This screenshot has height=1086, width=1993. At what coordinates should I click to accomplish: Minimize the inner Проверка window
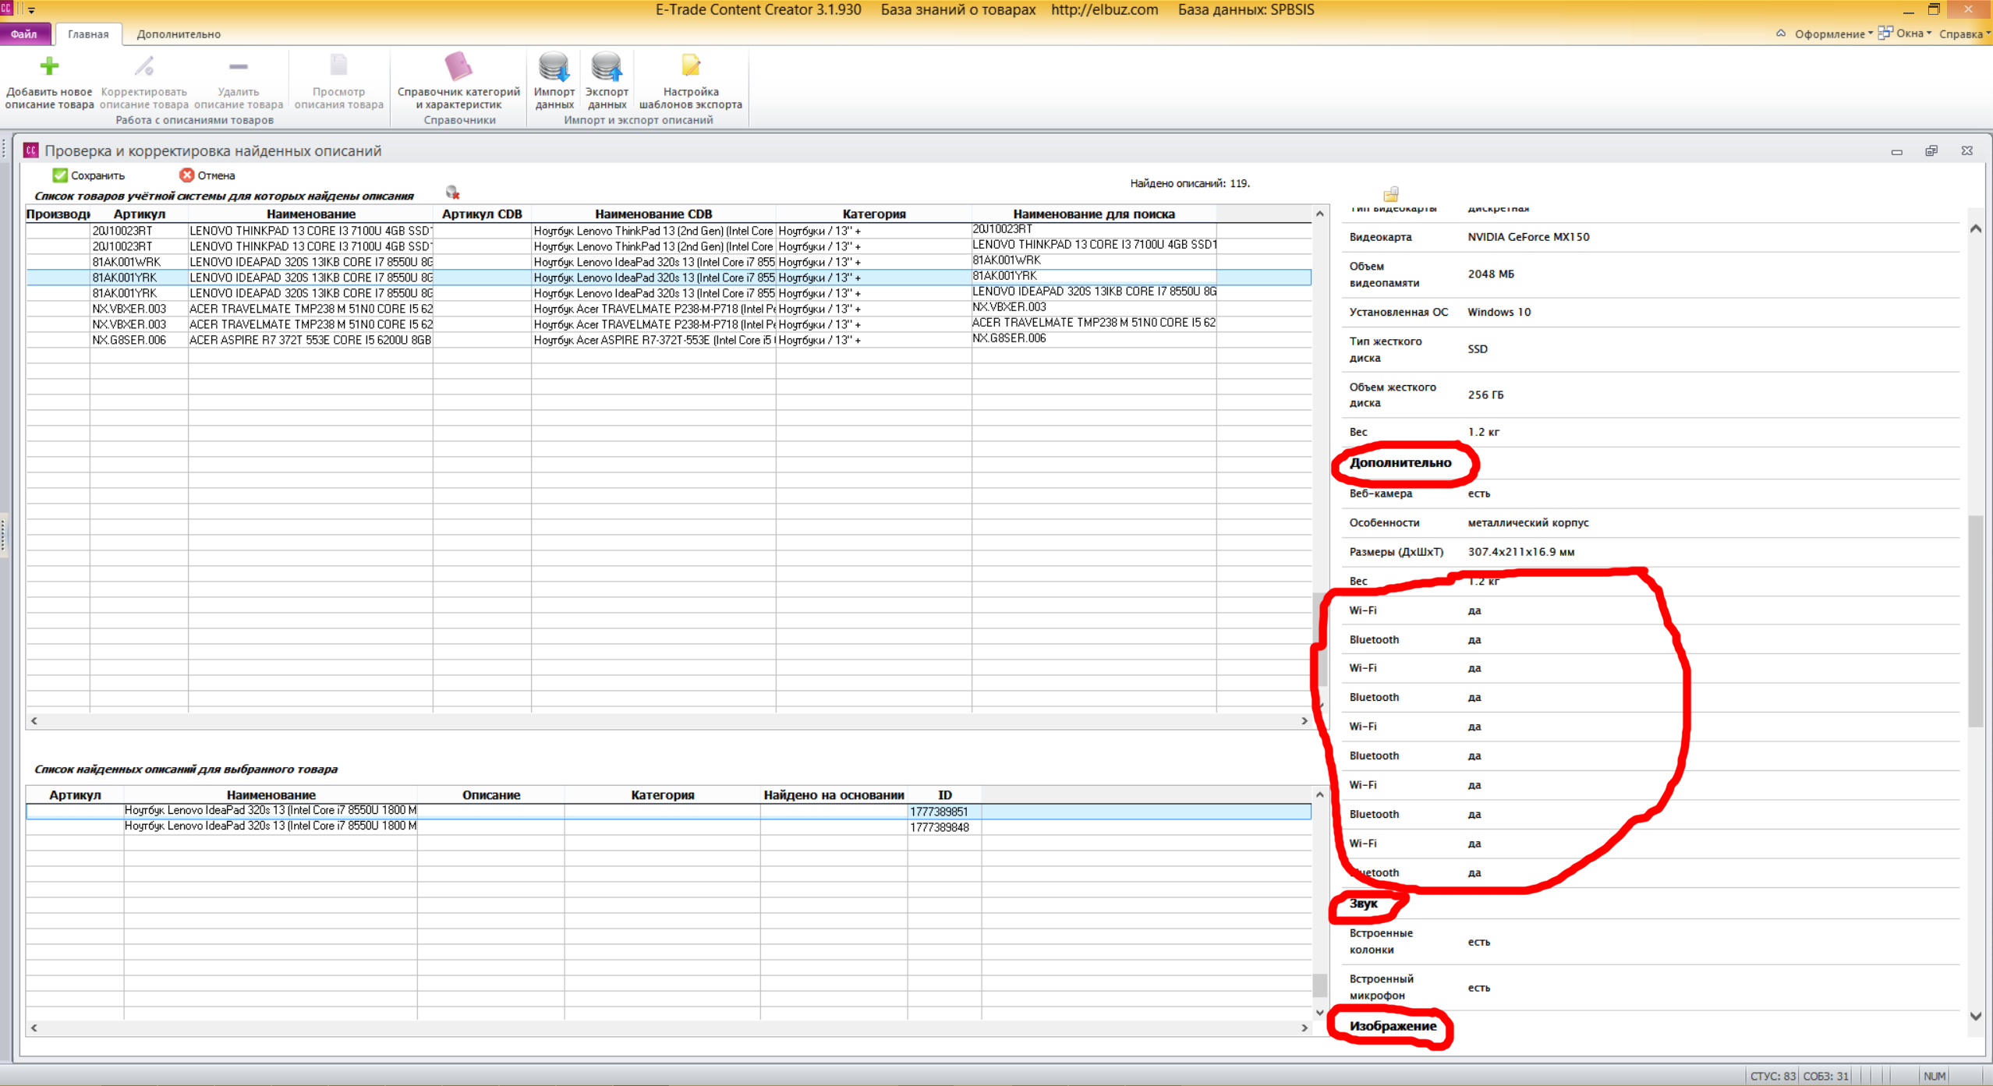[1896, 151]
